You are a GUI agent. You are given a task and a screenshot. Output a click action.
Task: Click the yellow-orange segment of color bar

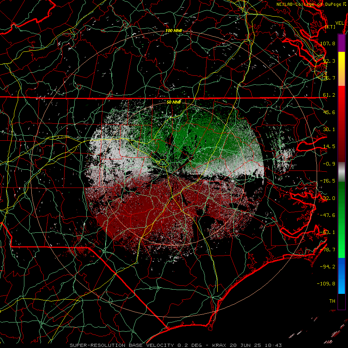pyautogui.click(x=341, y=69)
